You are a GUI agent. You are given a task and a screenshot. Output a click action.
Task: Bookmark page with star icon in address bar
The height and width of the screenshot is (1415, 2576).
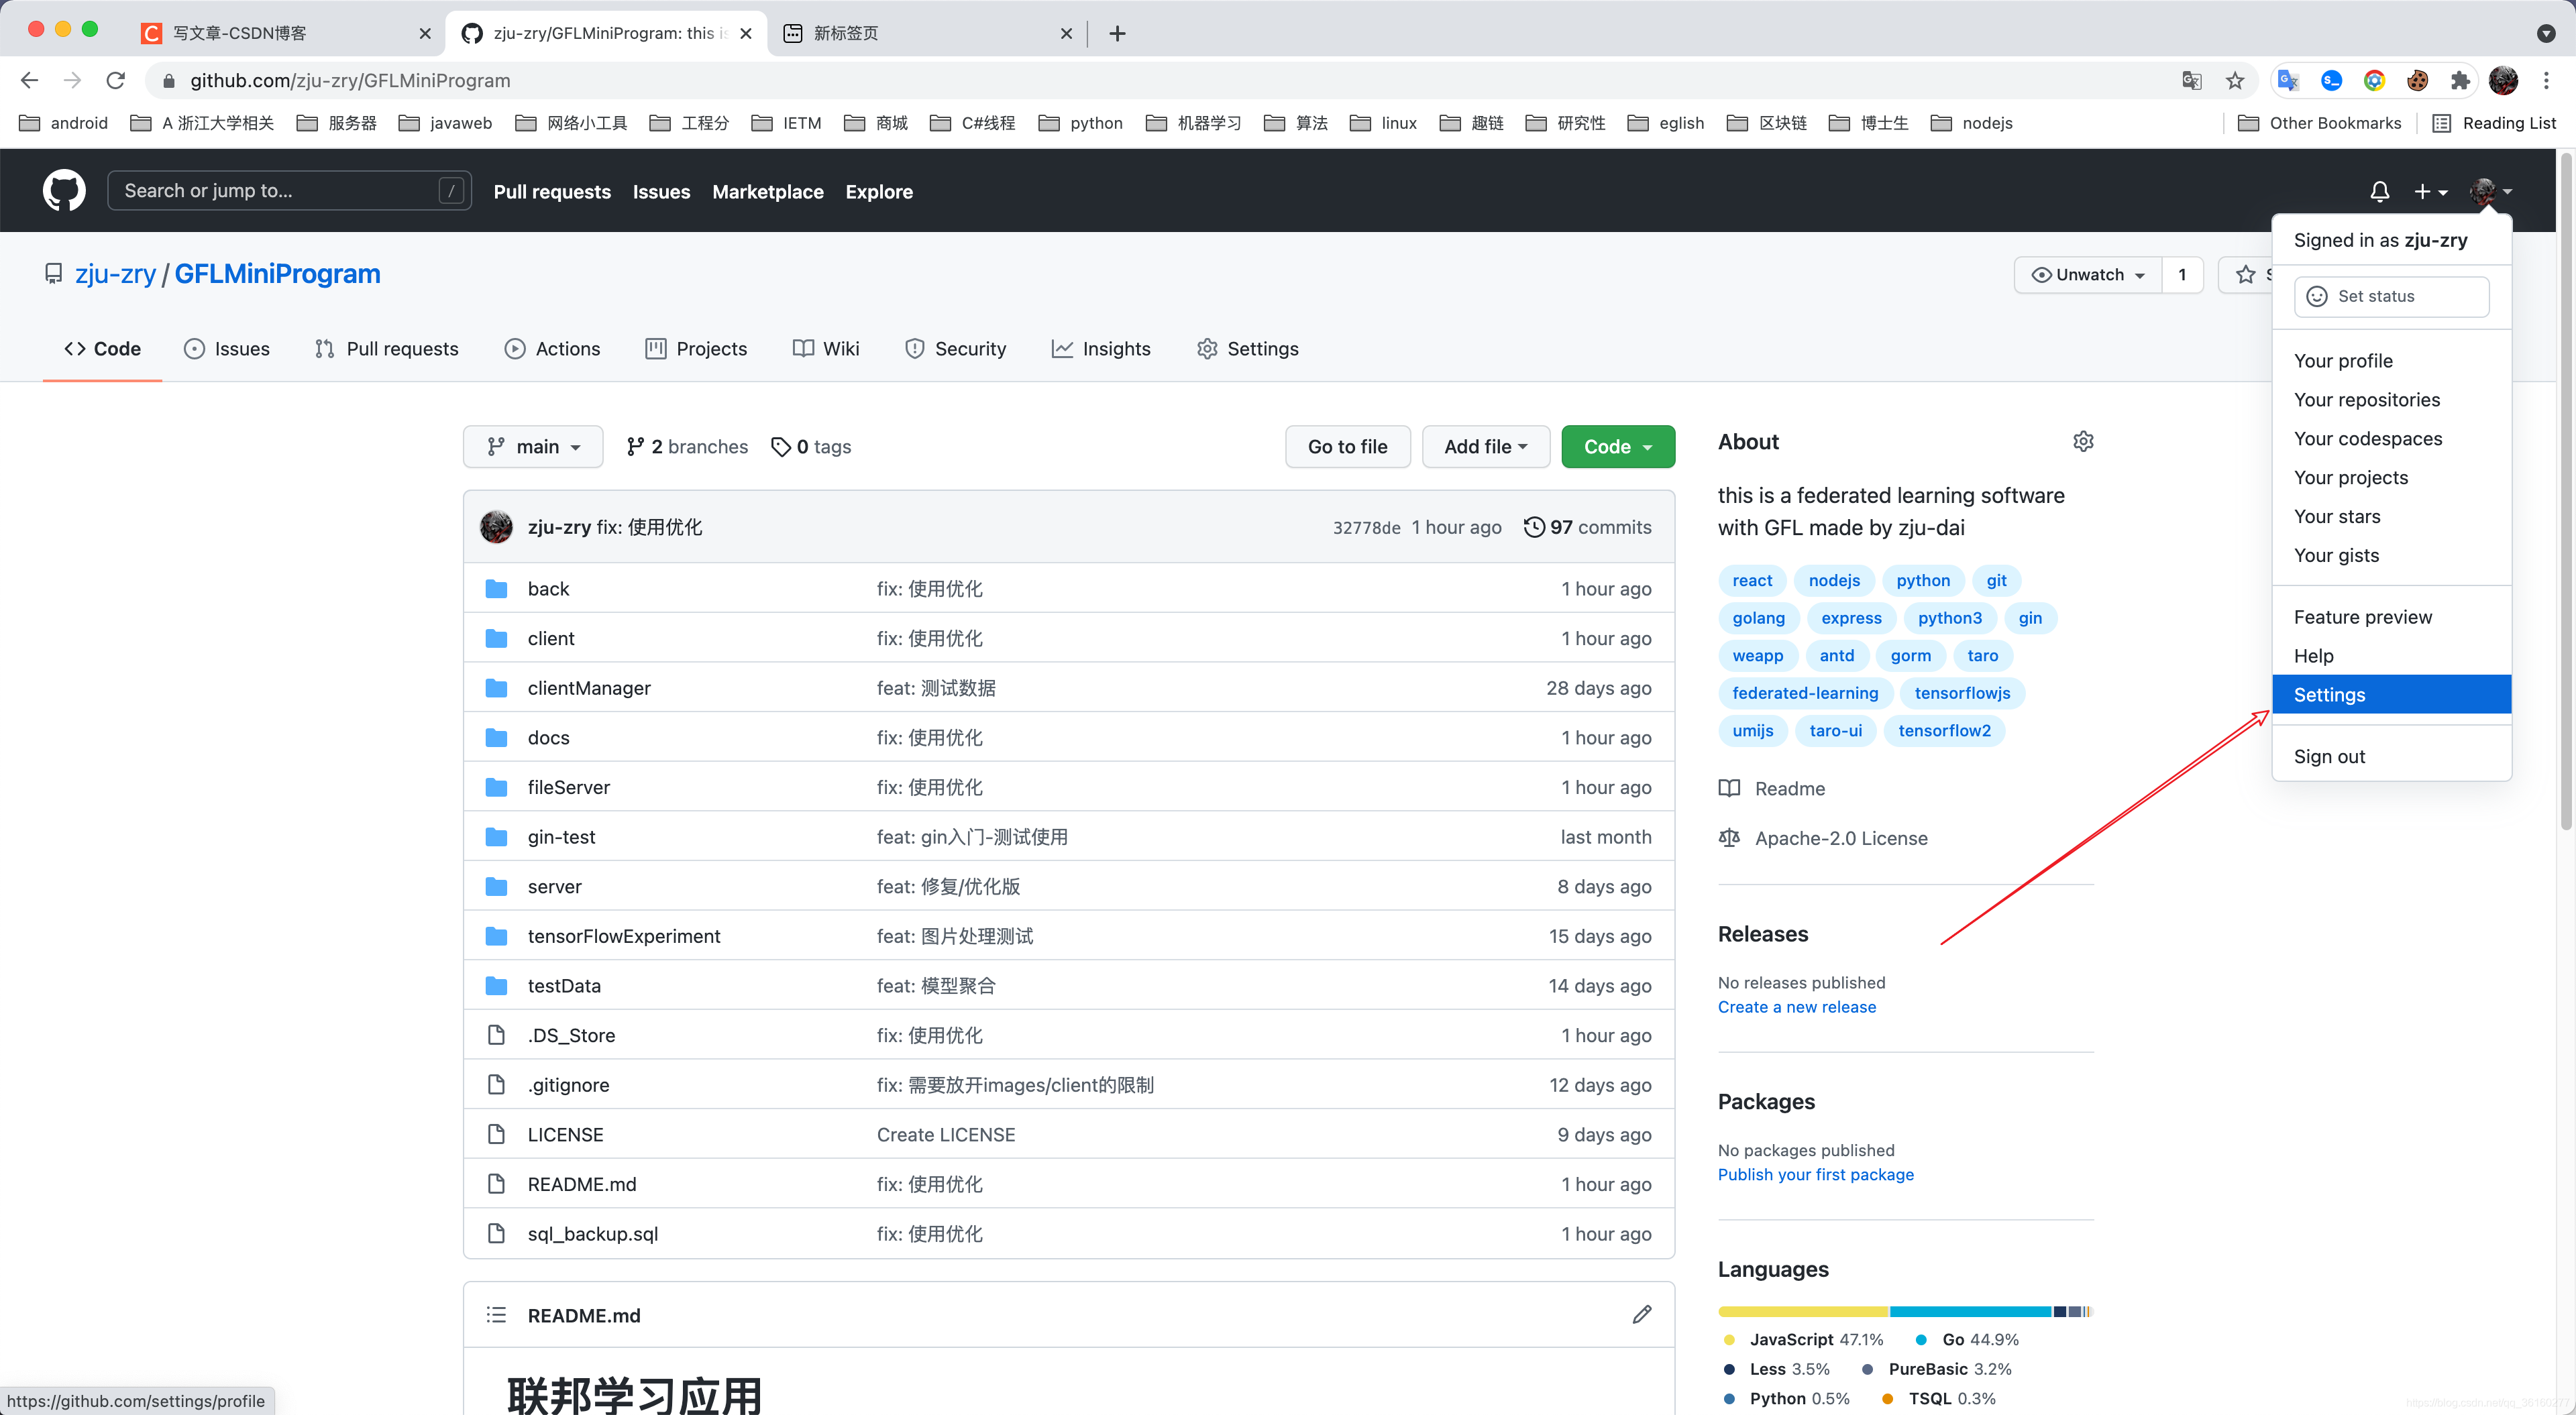[x=2235, y=80]
